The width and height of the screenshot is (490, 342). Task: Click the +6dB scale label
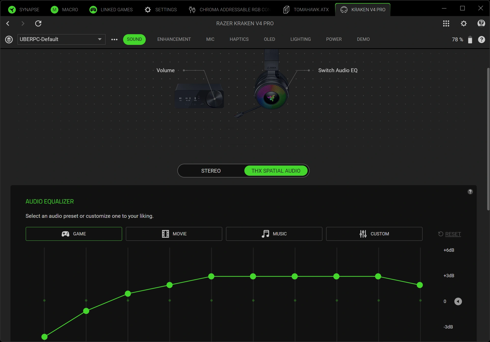click(449, 250)
